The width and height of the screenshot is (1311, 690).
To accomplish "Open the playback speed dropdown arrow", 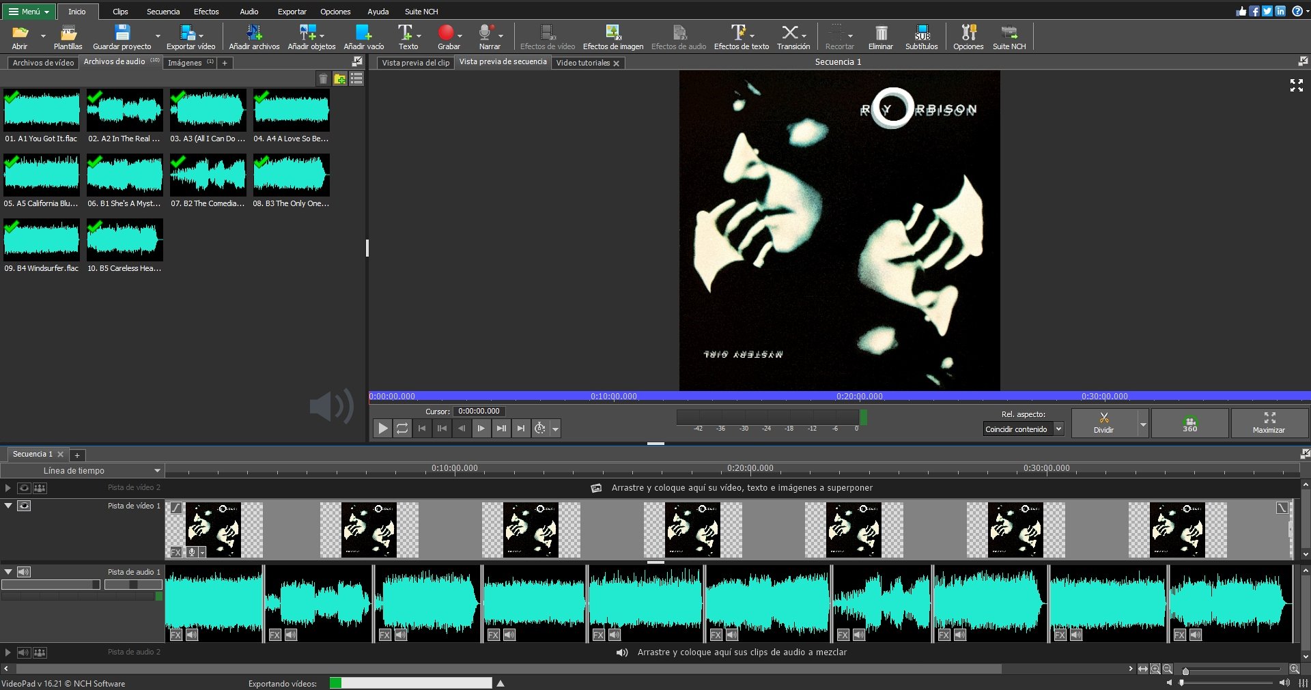I will pyautogui.click(x=556, y=429).
